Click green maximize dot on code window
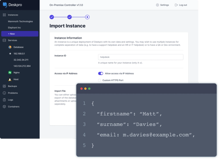Viewport: 219px width, 159px height. (89, 89)
